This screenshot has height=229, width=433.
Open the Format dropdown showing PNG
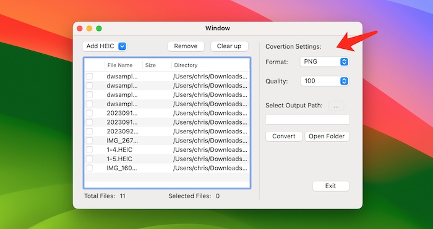tap(324, 62)
